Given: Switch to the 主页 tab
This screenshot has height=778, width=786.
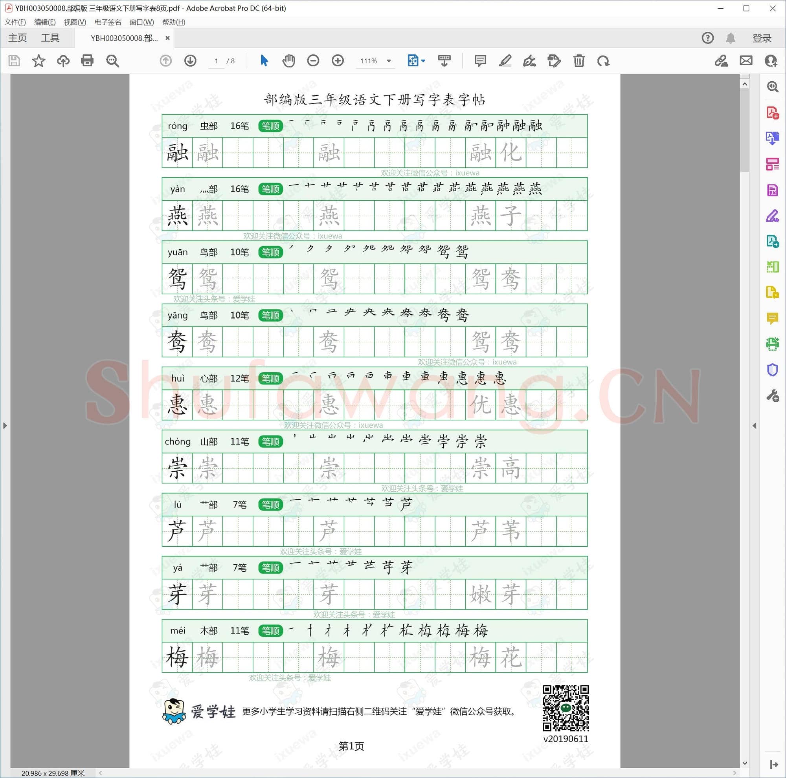Looking at the screenshot, I should (x=17, y=37).
